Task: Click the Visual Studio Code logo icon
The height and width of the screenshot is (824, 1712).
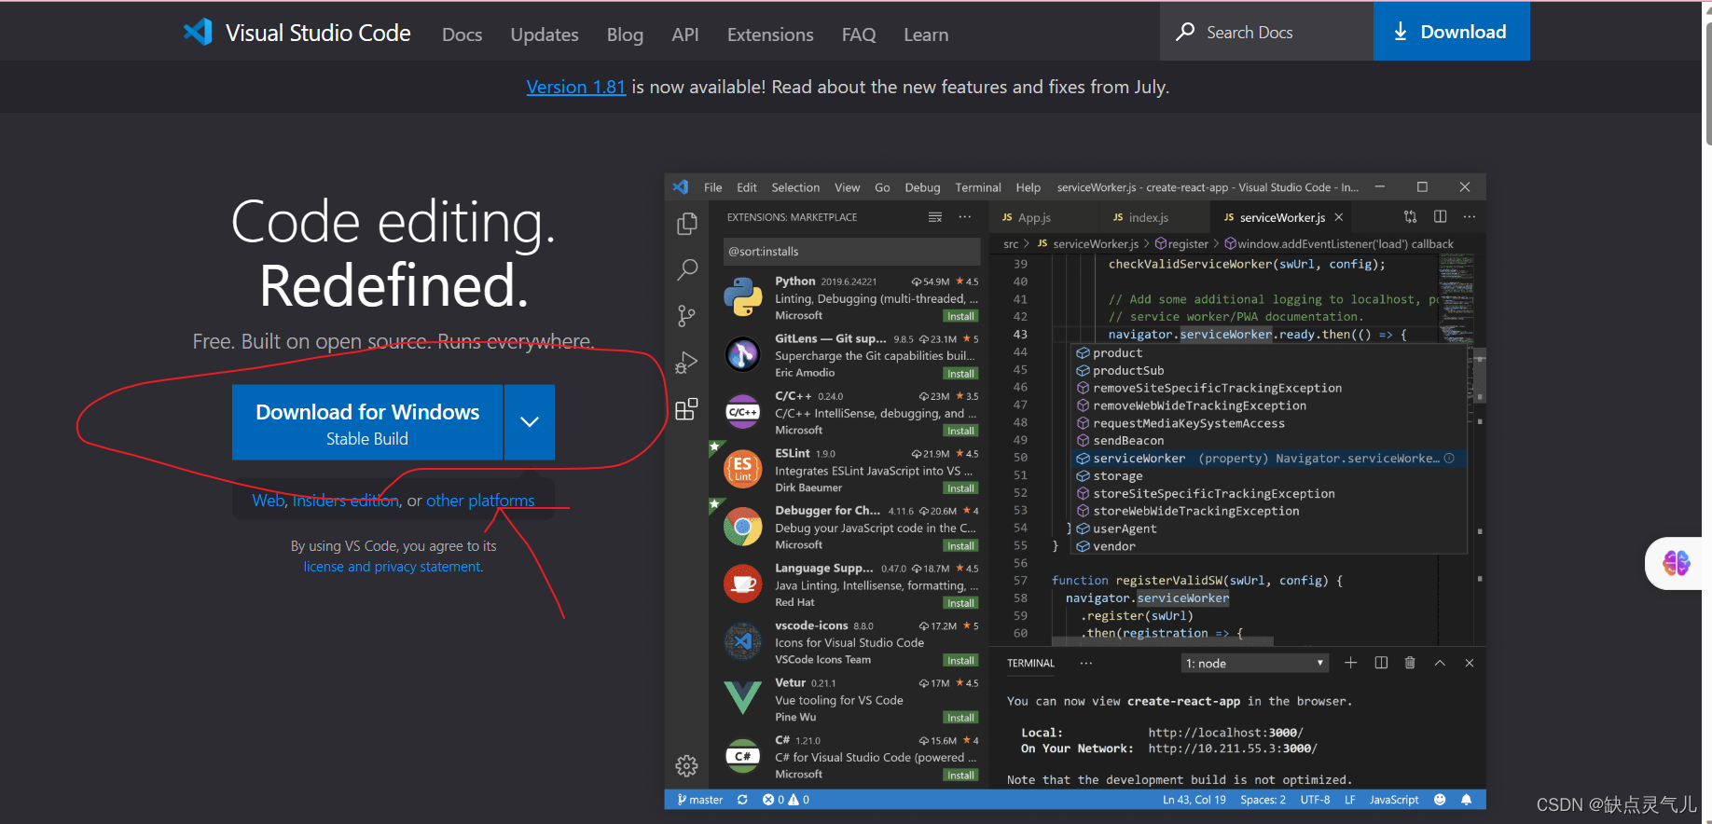Action: tap(198, 33)
